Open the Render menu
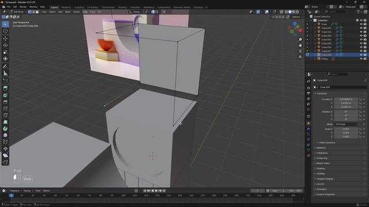369x207 pixels. tap(23, 7)
